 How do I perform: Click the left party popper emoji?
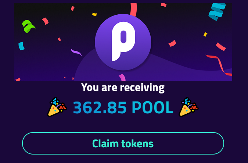pos(57,107)
